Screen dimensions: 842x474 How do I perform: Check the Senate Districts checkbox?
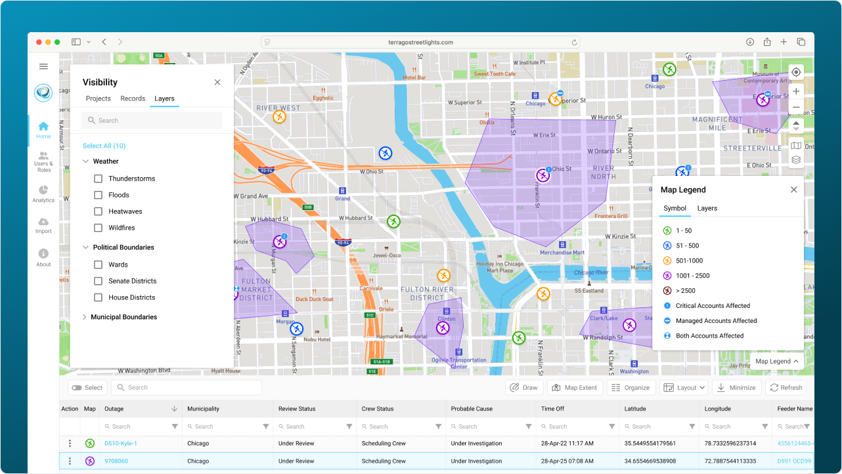[99, 281]
